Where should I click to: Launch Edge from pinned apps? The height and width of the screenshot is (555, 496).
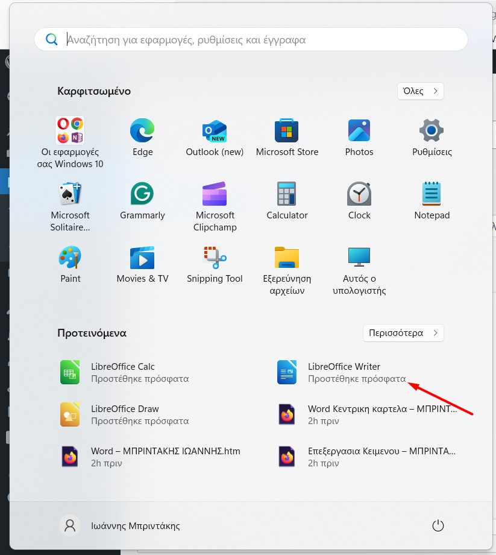point(142,130)
